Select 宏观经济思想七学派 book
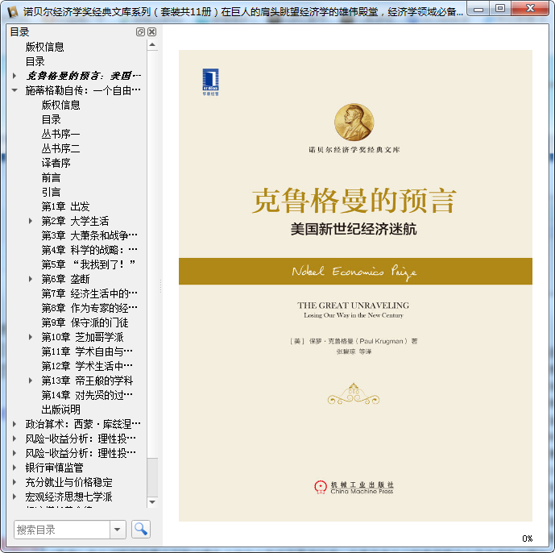 [x=68, y=497]
